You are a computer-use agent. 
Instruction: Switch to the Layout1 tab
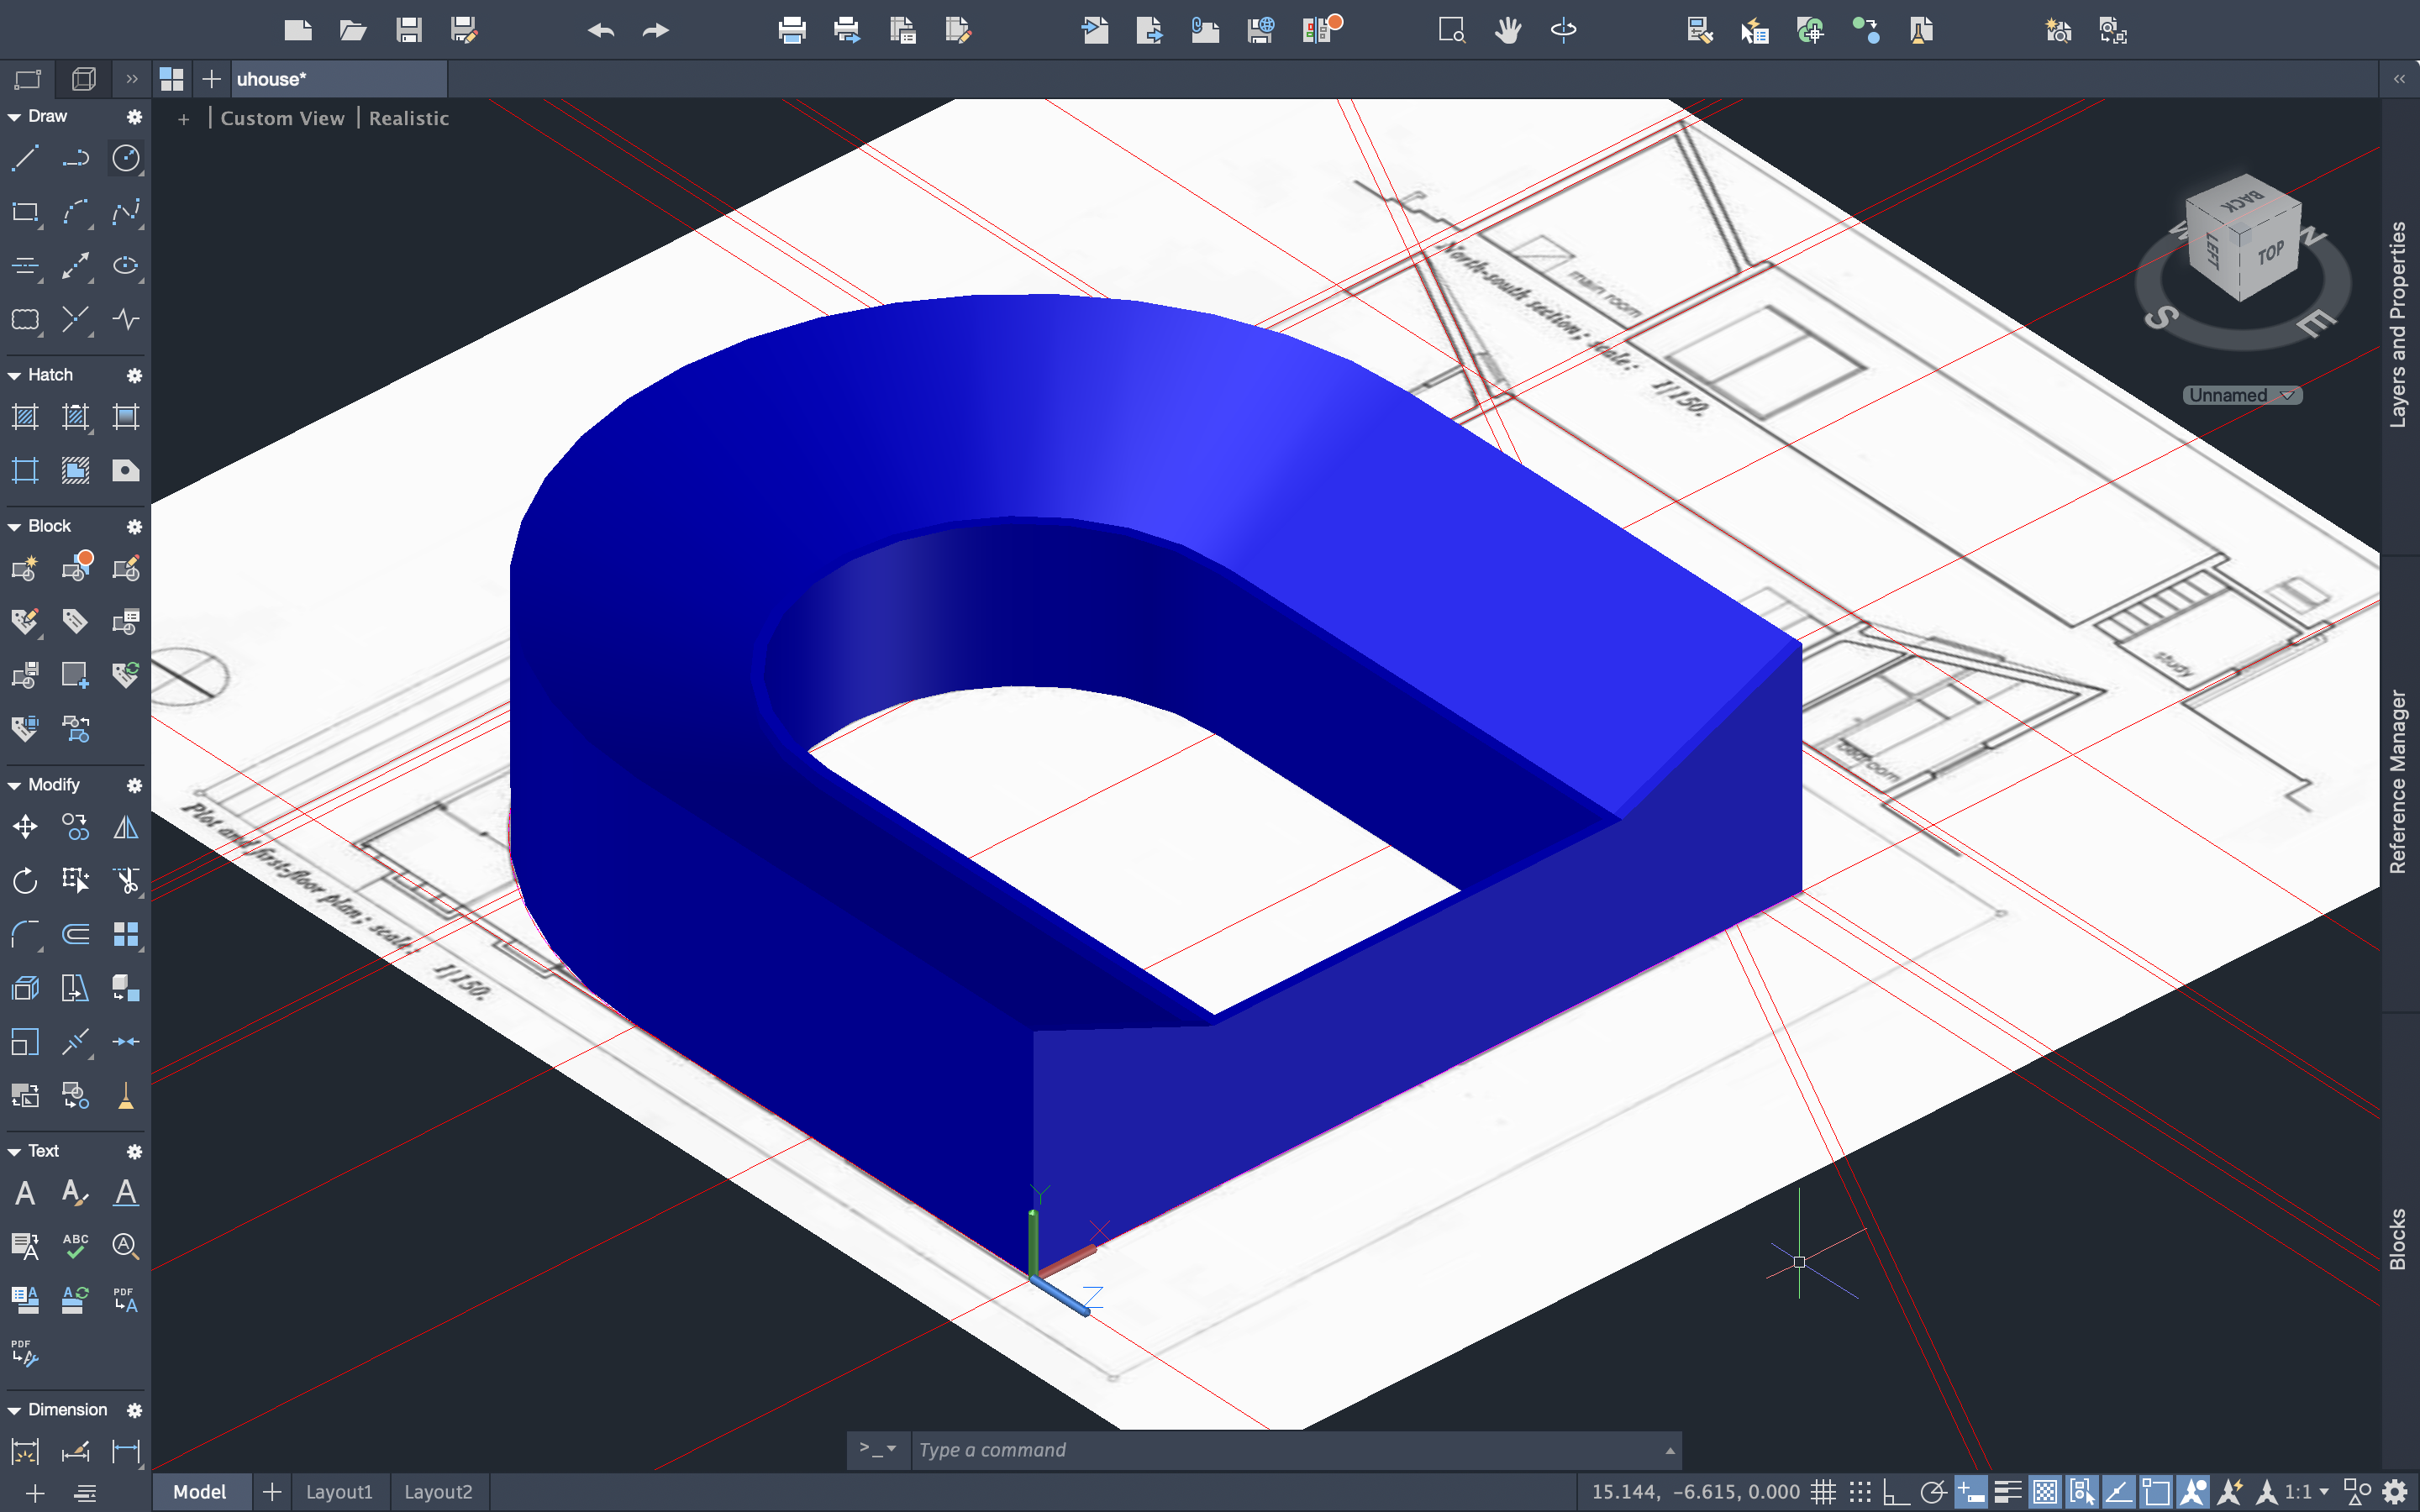point(339,1492)
